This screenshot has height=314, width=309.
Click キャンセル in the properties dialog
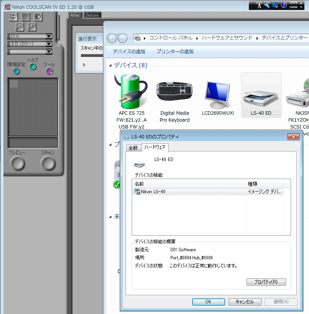point(245,302)
